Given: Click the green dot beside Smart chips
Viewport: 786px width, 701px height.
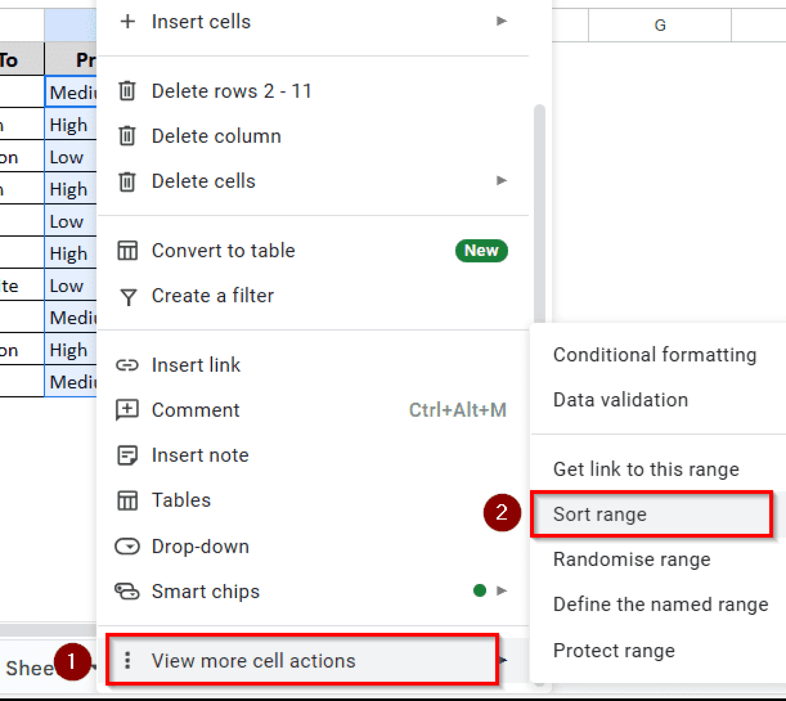Looking at the screenshot, I should click(479, 591).
